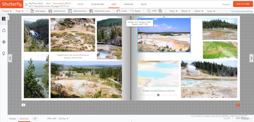This screenshot has width=254, height=122.
Task: Open the Space dropdown
Action: pyautogui.click(x=199, y=11)
